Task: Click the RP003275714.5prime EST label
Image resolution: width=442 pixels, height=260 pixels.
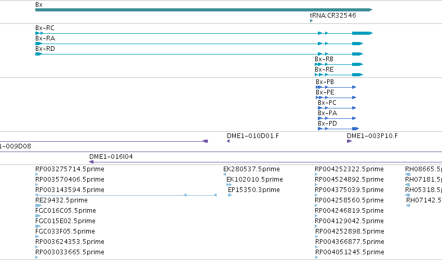Action: [70, 169]
